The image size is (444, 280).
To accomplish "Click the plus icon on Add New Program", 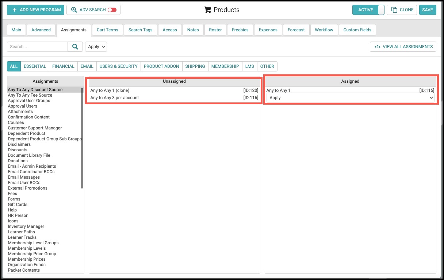I will [x=15, y=10].
